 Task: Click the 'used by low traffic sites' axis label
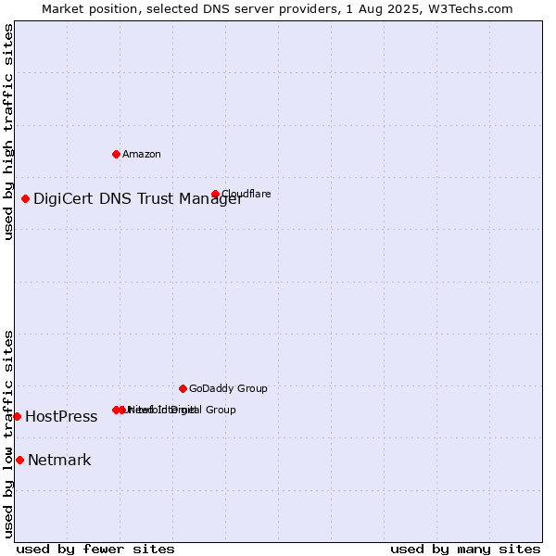(x=7, y=436)
